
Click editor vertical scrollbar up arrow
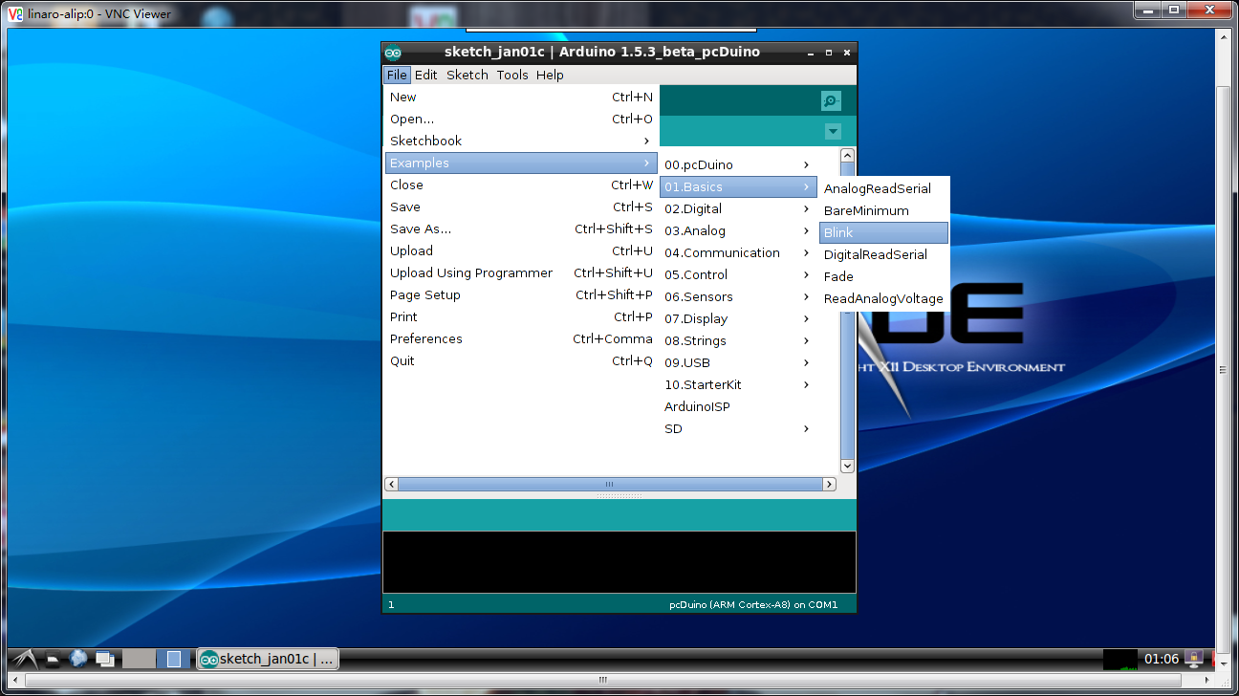pyautogui.click(x=847, y=155)
